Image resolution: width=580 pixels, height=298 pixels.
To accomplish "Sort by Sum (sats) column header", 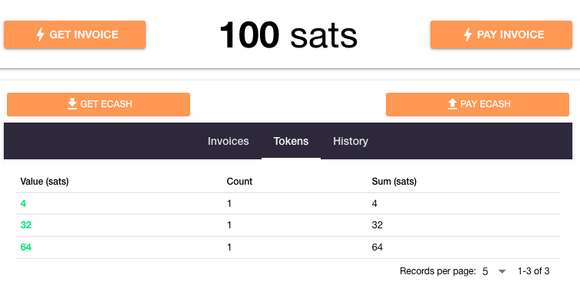I will (x=394, y=182).
